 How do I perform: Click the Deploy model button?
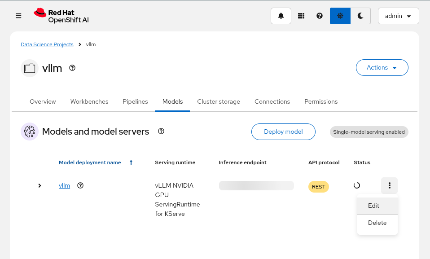(283, 132)
